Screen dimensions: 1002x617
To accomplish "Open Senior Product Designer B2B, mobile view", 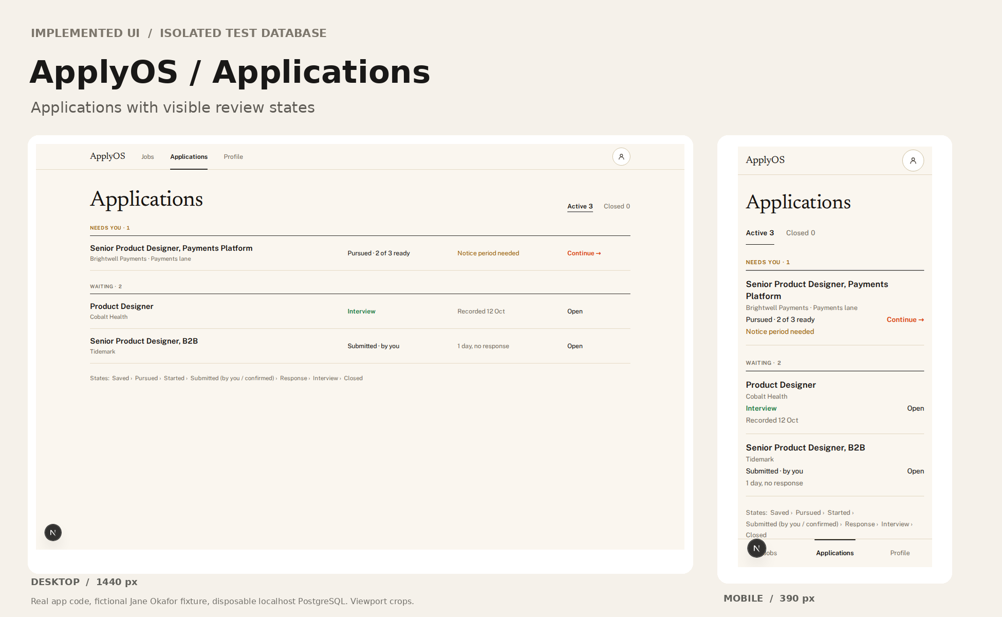I will point(835,465).
